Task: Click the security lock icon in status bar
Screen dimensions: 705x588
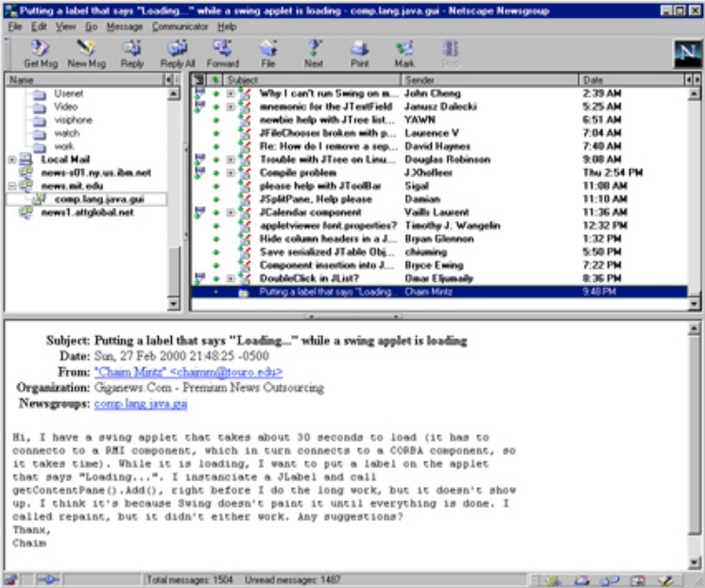Action: click(x=9, y=580)
